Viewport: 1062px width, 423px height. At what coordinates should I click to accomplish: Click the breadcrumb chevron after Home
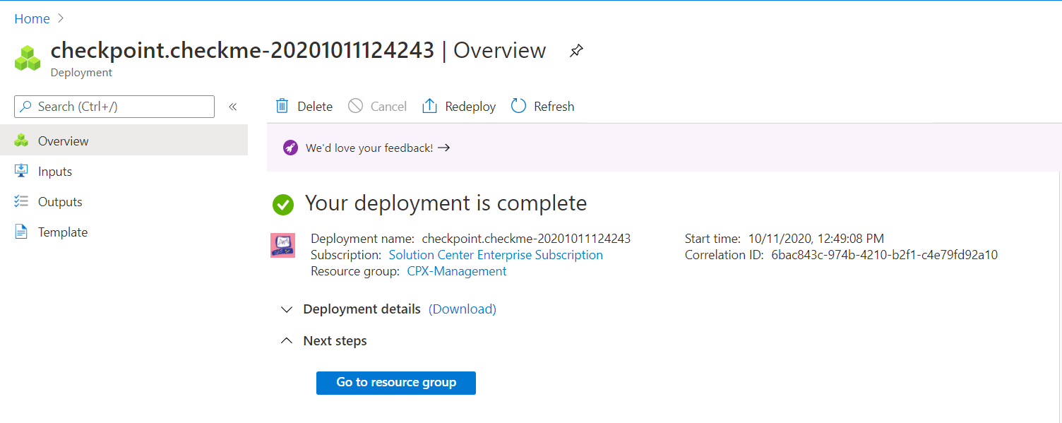[61, 18]
